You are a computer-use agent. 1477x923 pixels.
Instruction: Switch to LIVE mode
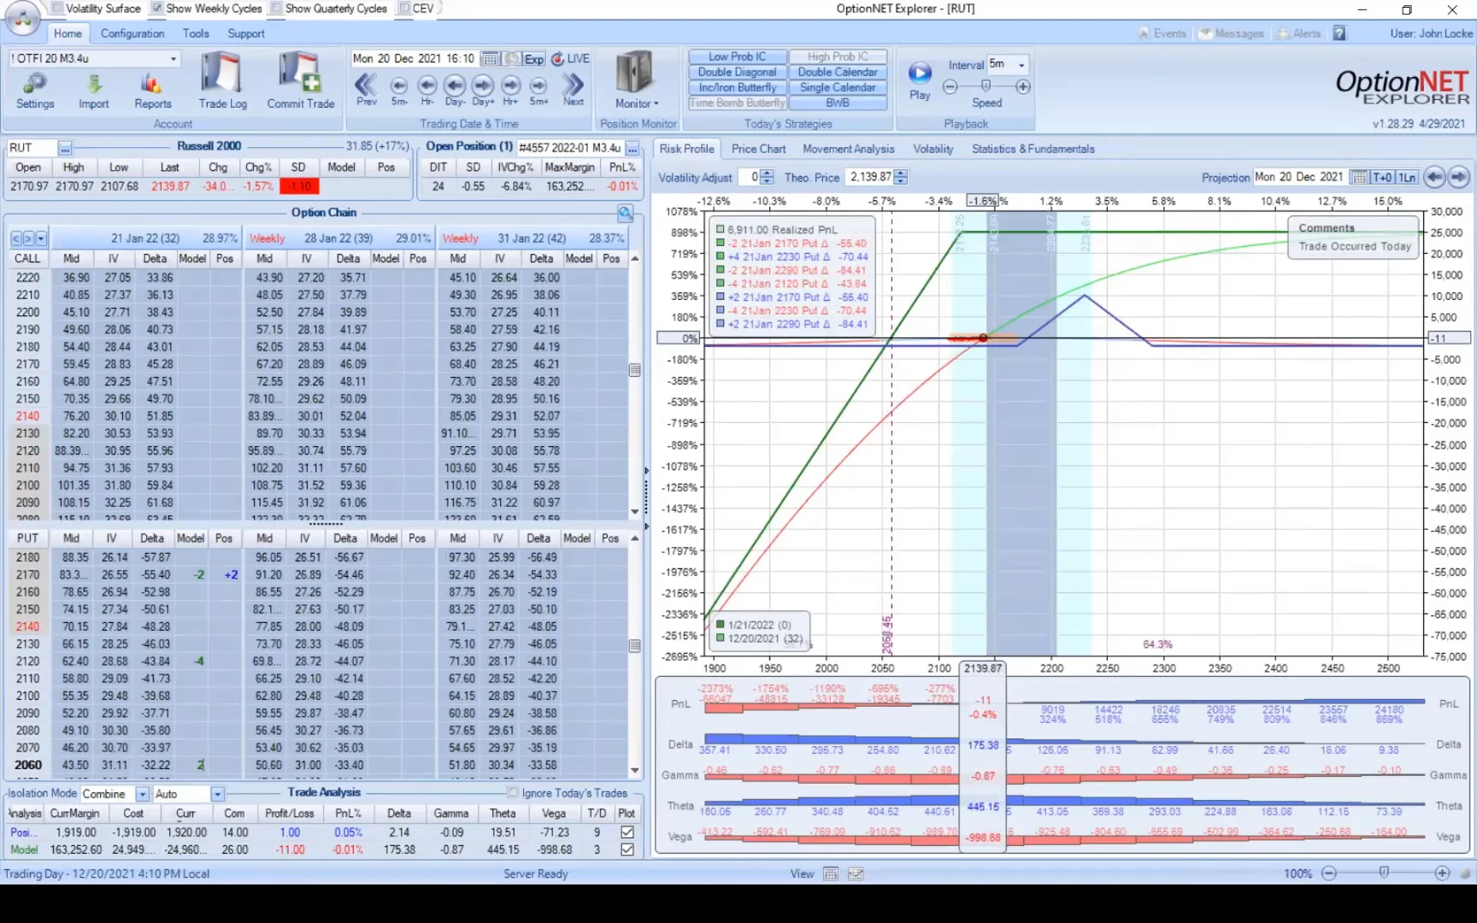(571, 59)
